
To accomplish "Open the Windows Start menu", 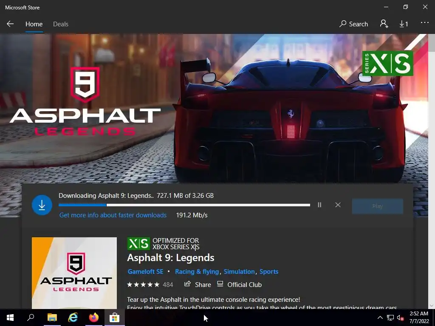I will pyautogui.click(x=10, y=318).
